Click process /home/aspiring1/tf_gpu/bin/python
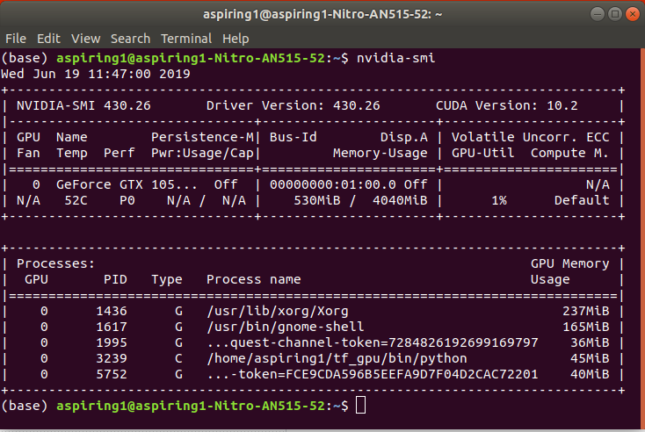 tap(337, 359)
